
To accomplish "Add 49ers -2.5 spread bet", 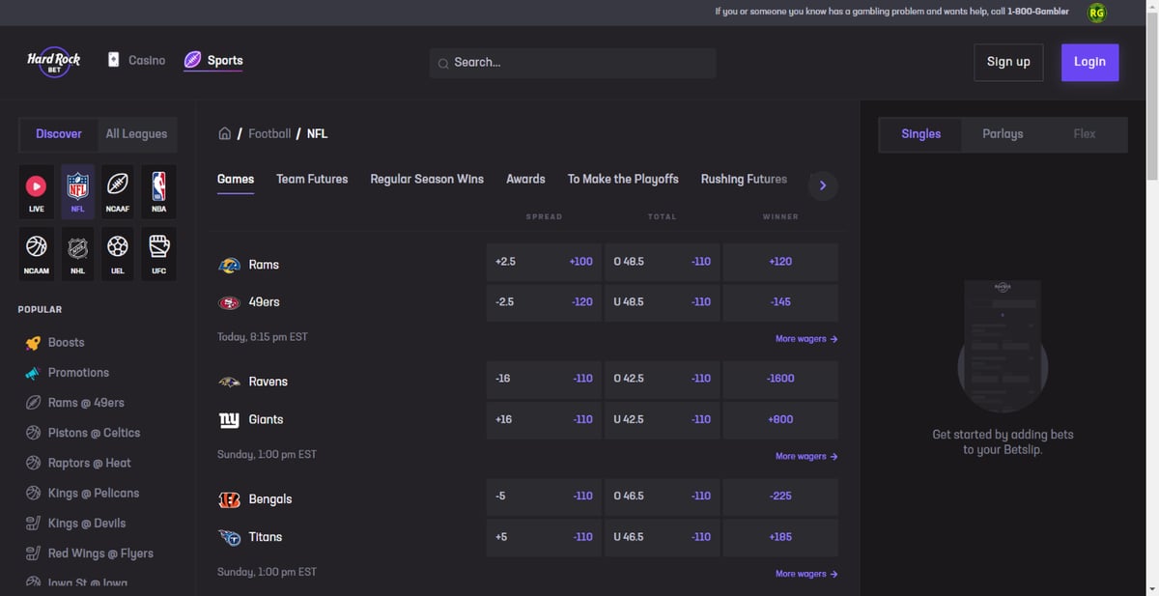I will [x=544, y=302].
